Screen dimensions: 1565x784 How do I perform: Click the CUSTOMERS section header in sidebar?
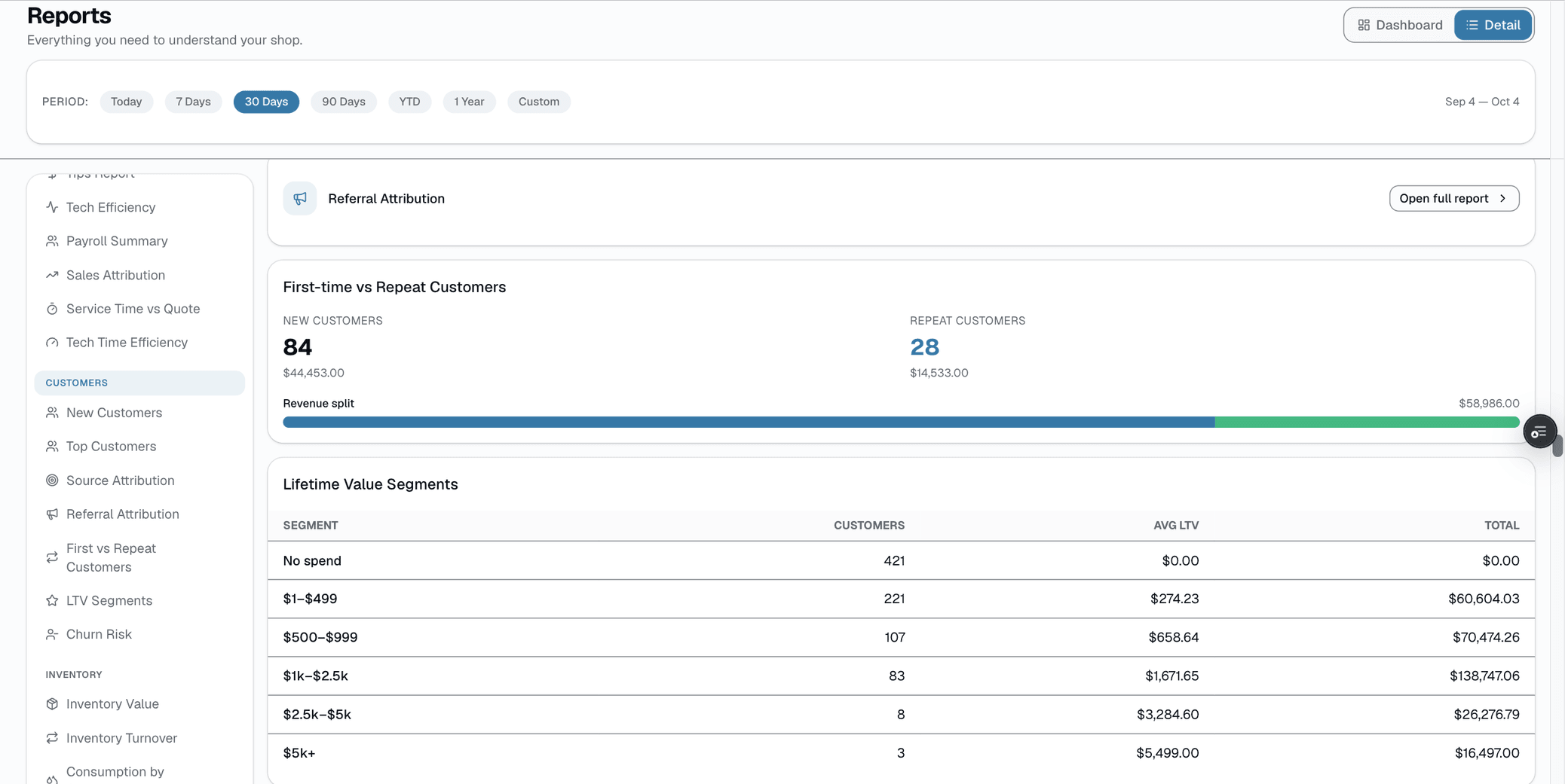click(x=139, y=383)
